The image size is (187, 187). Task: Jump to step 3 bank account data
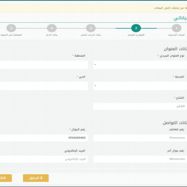pos(90,28)
